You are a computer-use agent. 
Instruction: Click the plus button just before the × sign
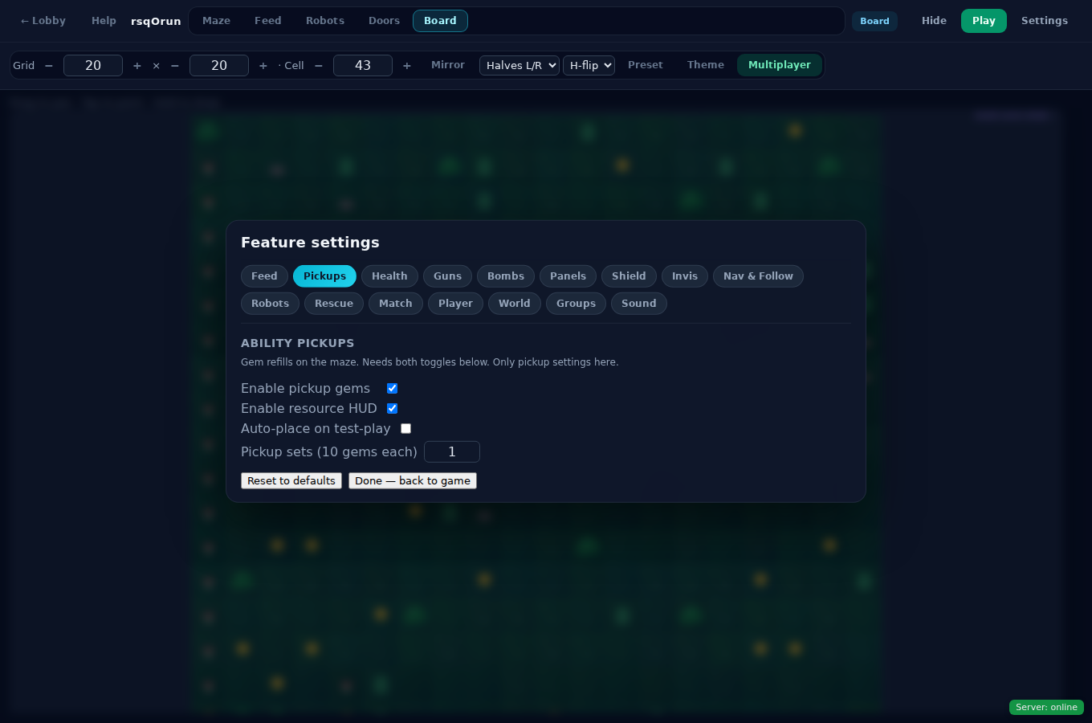(137, 66)
